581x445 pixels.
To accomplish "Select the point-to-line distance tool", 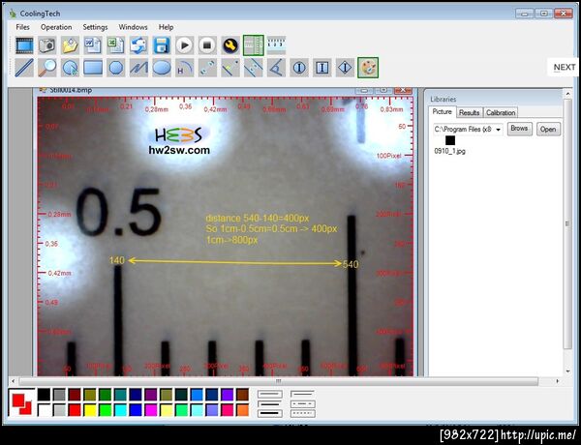I will click(230, 68).
